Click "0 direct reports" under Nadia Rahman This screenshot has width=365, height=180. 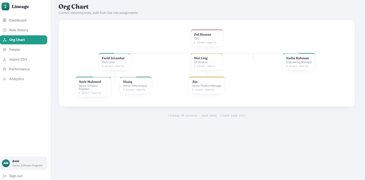pyautogui.click(x=297, y=66)
